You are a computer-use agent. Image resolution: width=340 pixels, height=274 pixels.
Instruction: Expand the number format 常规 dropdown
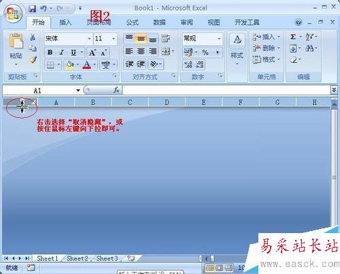tap(219, 39)
